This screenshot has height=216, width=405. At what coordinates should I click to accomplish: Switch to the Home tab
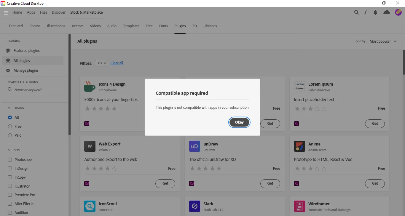click(17, 12)
